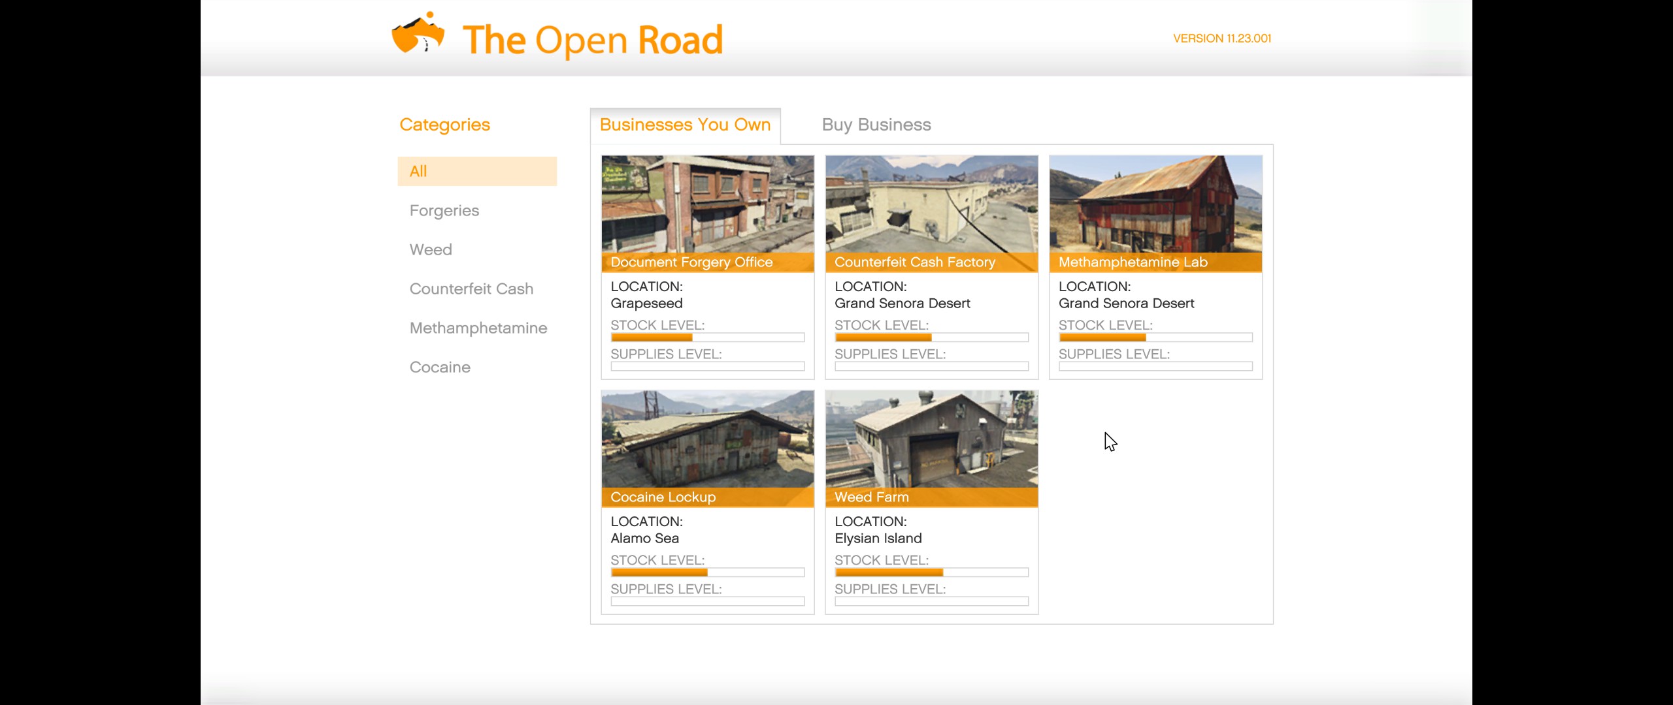Open the Document Forgery Office thumbnail
1673x705 pixels.
[x=707, y=204]
